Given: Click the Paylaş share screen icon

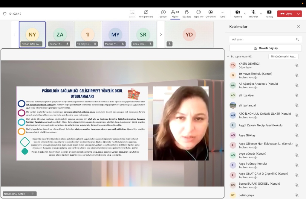Looking at the screenshot, I should coord(269,13).
